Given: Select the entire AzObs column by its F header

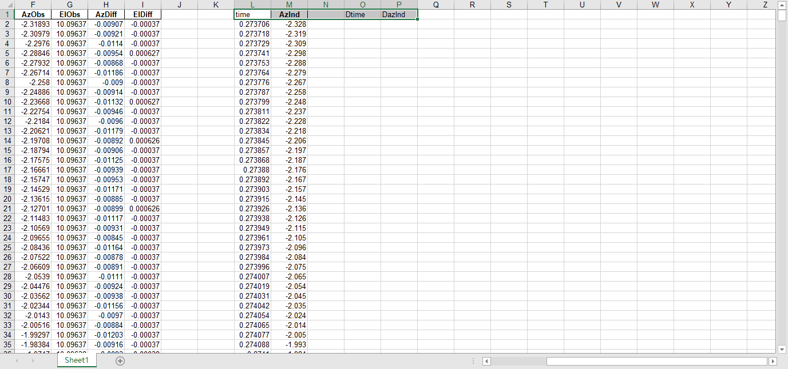Looking at the screenshot, I should click(33, 5).
